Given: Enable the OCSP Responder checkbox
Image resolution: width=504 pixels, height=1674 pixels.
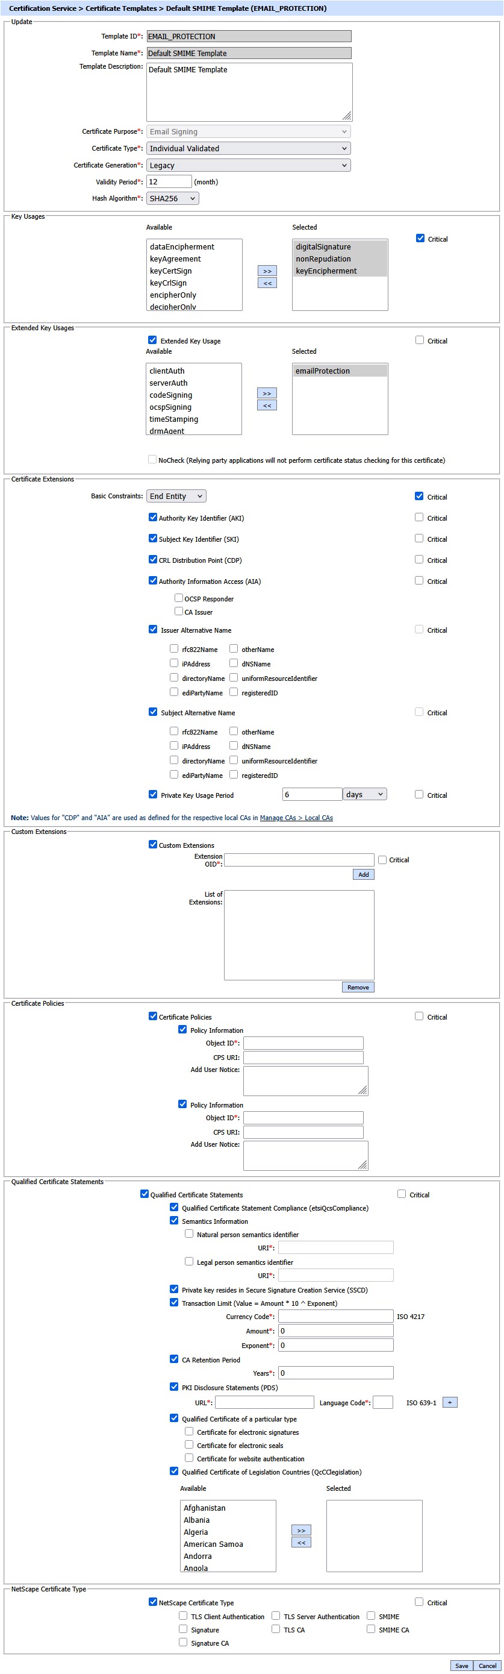Looking at the screenshot, I should 179,598.
